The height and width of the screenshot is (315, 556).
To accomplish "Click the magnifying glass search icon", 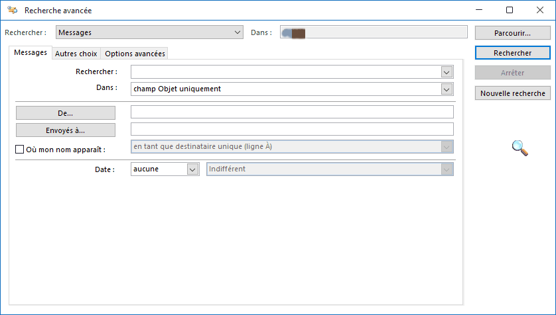I will click(x=520, y=149).
